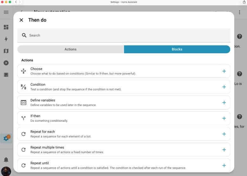Open the user profile avatar

[x=6, y=171]
